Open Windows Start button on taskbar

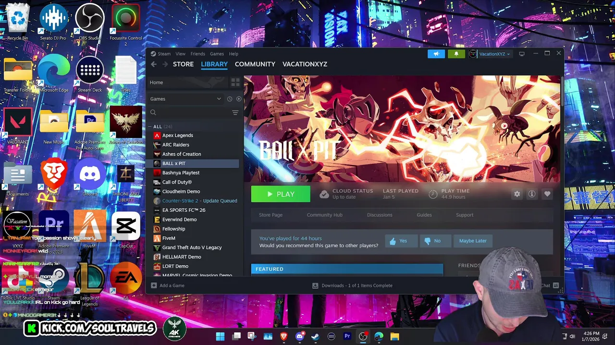(220, 336)
